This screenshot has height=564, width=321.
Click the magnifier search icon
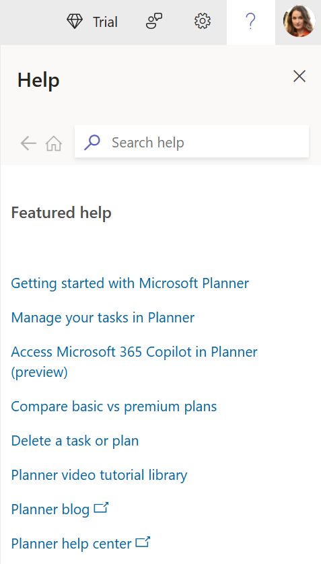pyautogui.click(x=92, y=143)
